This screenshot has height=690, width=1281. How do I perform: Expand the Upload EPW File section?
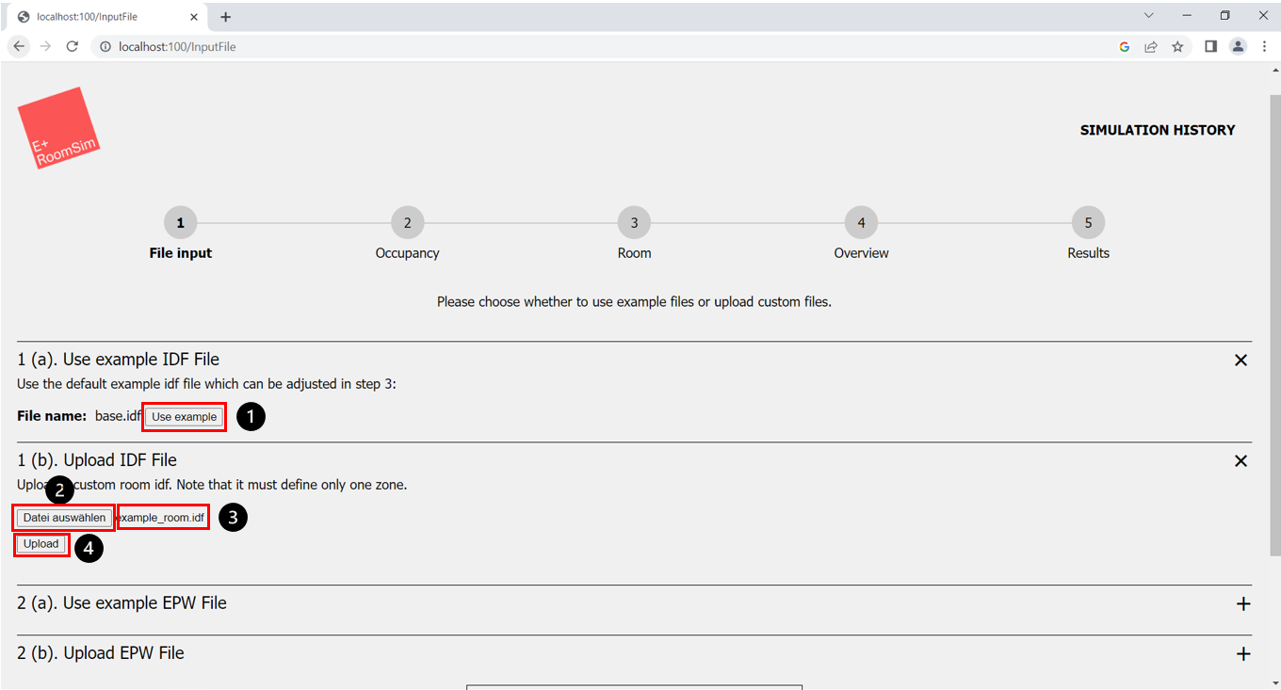(1242, 654)
